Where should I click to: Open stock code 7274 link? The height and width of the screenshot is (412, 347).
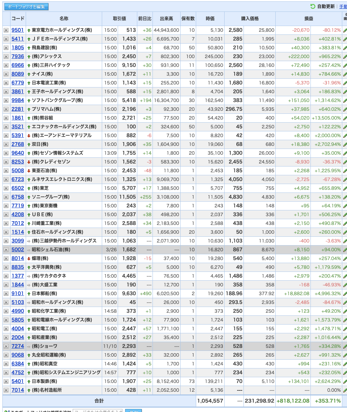[x=18, y=346]
